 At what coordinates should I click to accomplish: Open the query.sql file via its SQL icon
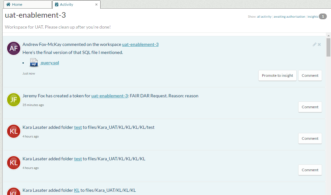click(34, 63)
